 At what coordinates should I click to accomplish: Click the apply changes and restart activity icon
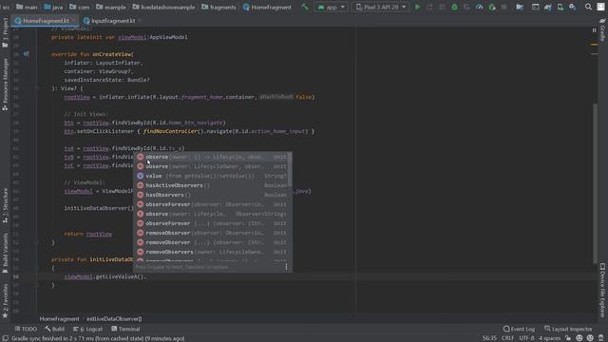pos(429,7)
